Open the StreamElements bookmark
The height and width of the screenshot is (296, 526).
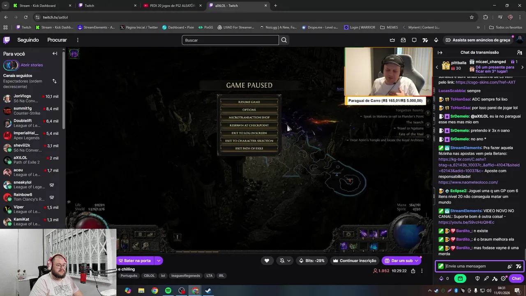coord(96,28)
